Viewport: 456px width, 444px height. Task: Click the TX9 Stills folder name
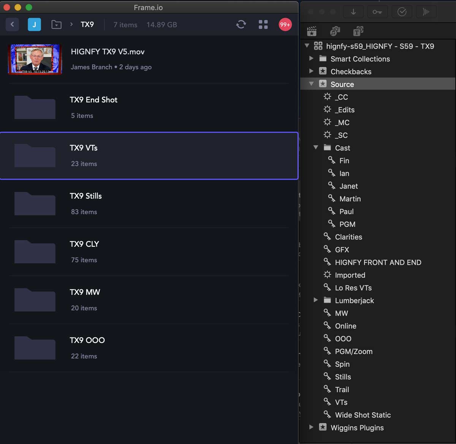(x=85, y=196)
